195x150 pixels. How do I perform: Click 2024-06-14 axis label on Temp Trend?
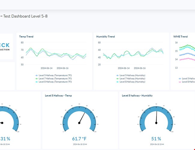point(46,68)
